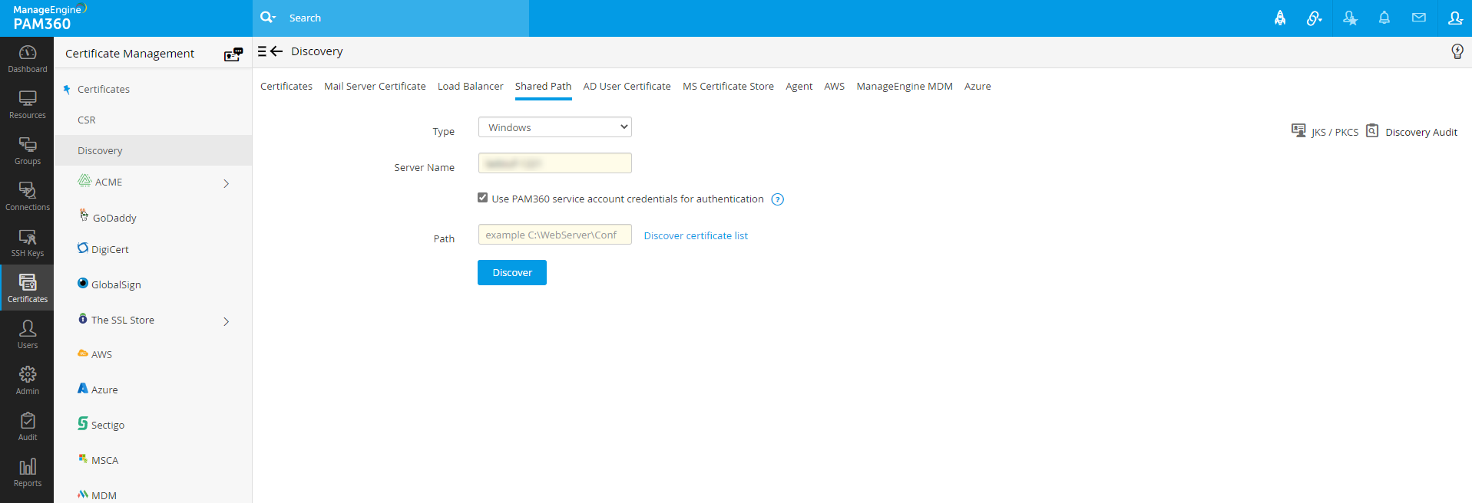Open Audit section

pos(27,426)
